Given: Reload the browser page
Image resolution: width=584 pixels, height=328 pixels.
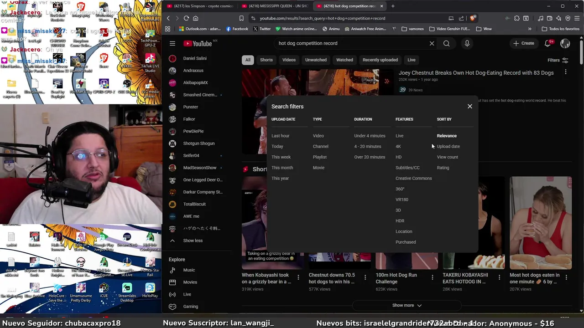Looking at the screenshot, I should click(x=186, y=18).
